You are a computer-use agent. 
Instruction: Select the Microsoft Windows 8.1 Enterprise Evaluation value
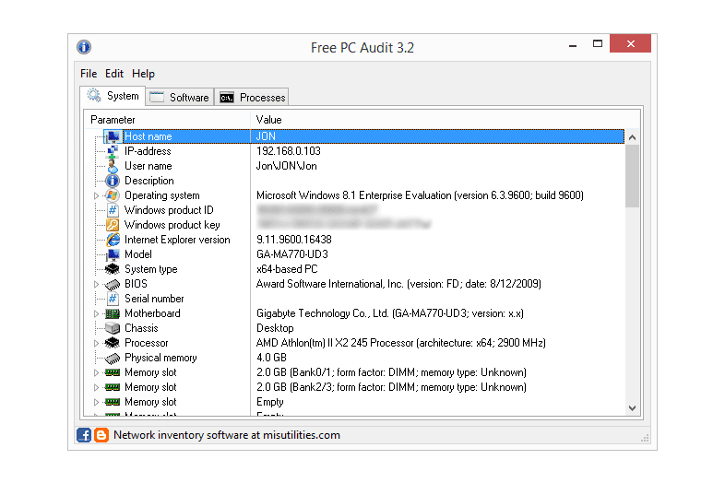pos(420,195)
